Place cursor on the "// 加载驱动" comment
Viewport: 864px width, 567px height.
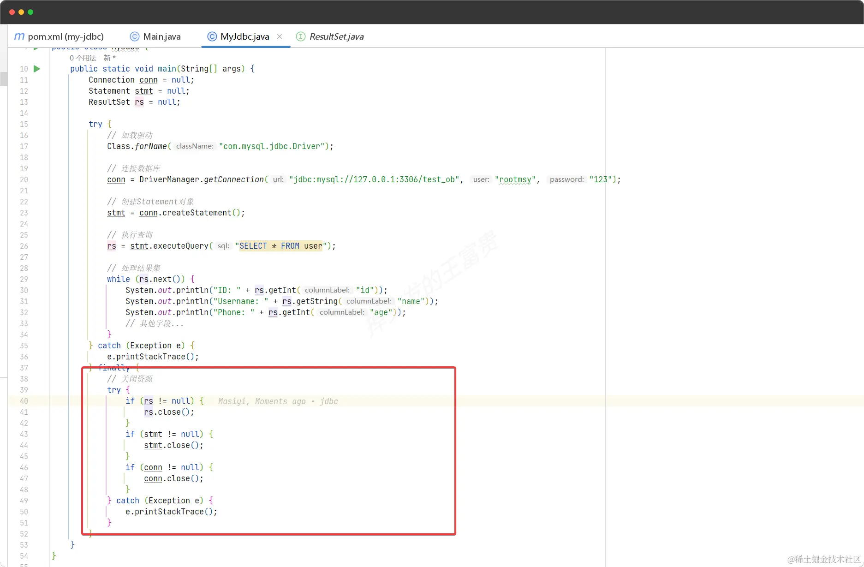click(130, 135)
